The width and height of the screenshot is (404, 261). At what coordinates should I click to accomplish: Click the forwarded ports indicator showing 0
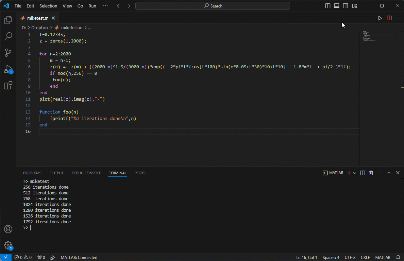coord(41,257)
